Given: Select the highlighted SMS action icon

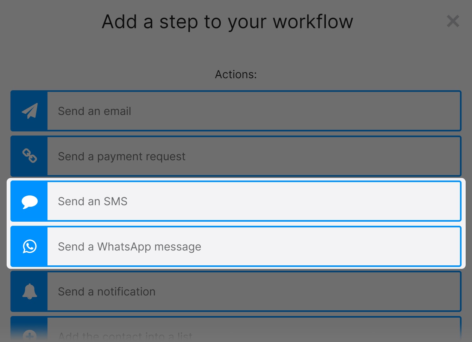Looking at the screenshot, I should pyautogui.click(x=29, y=201).
